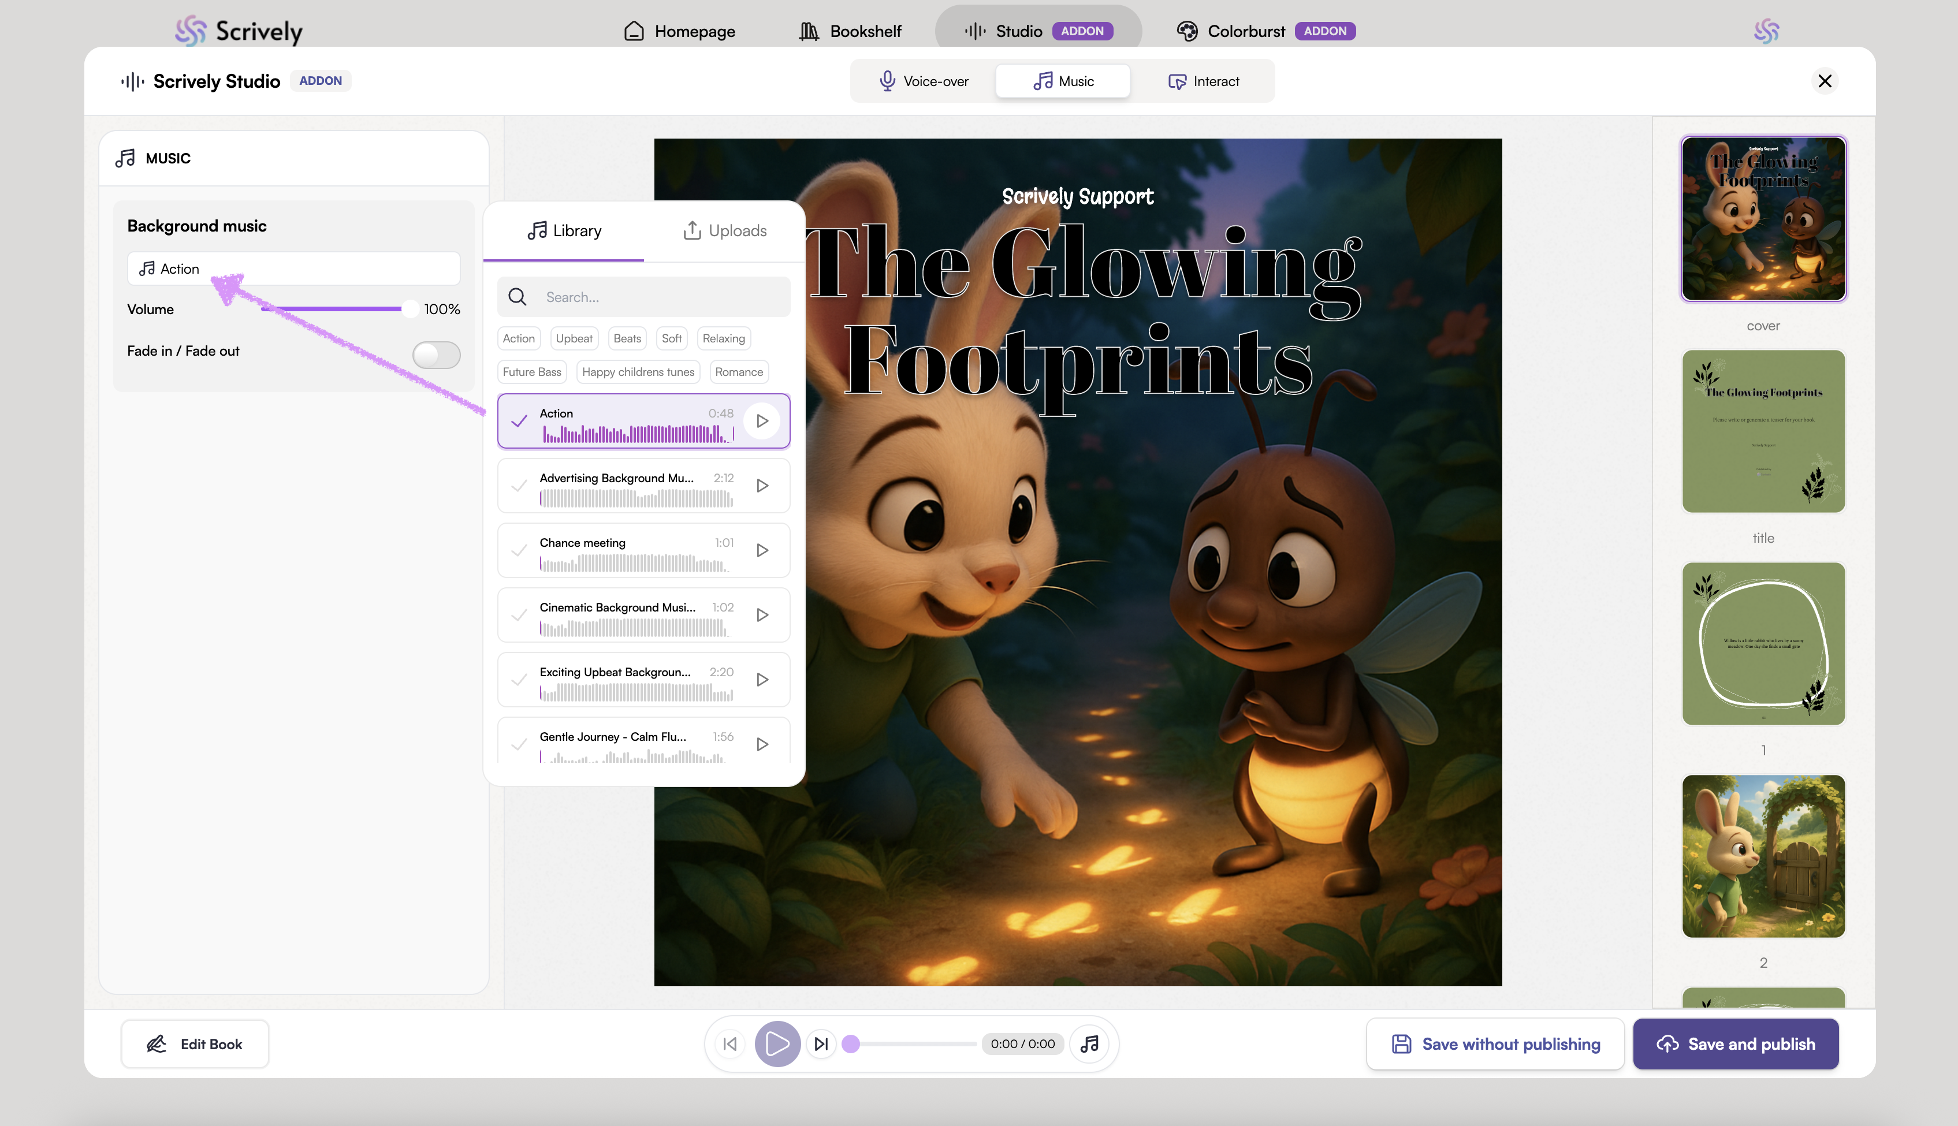Go to the previous page in the player
The image size is (1958, 1126).
729,1044
